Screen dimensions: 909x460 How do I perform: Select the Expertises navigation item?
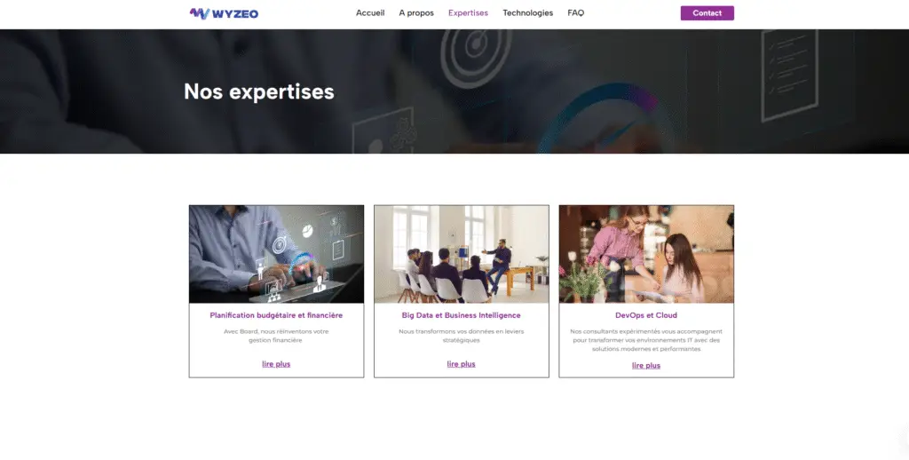coord(468,12)
